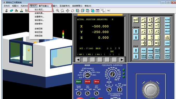This screenshot has height=99, width=176.
Task: Open the 文件(F) menu
Action: coord(7,6)
